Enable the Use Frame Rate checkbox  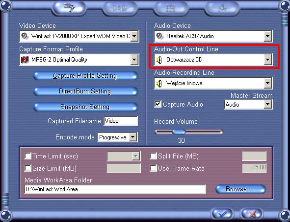click(153, 168)
